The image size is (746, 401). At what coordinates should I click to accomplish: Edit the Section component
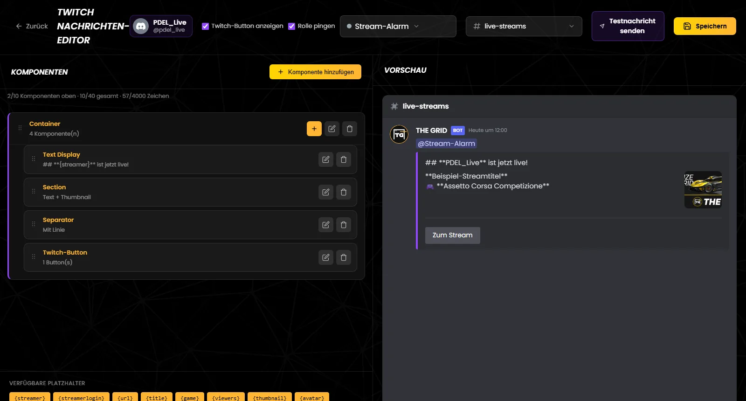coord(326,192)
